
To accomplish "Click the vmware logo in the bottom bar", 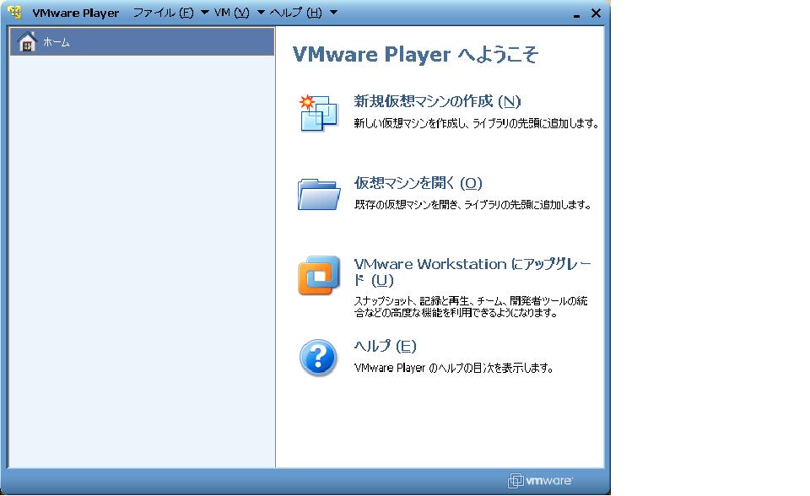I will (541, 481).
